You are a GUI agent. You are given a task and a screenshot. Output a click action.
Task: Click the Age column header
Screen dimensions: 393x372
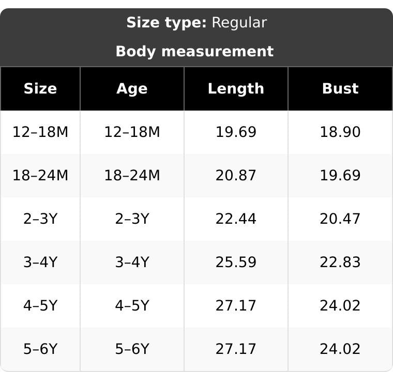click(132, 89)
